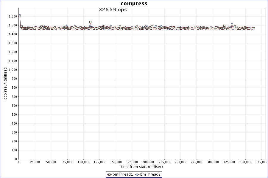This screenshot has height=178, width=268.
Task: Click the 250,000 tick on x-axis
Action: [180, 162]
